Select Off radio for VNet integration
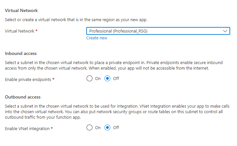The height and width of the screenshot is (146, 237). [108, 128]
